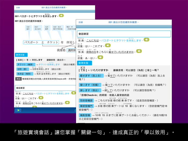Click the 助詞：表示動作作用對象 grammar callout
The height and width of the screenshot is (141, 188).
58,28
